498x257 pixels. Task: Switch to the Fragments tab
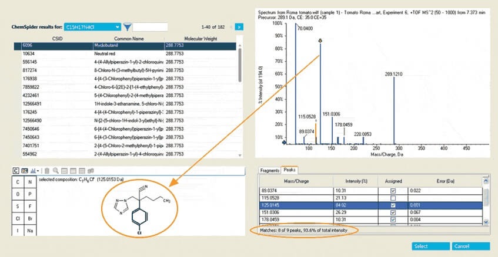point(270,170)
